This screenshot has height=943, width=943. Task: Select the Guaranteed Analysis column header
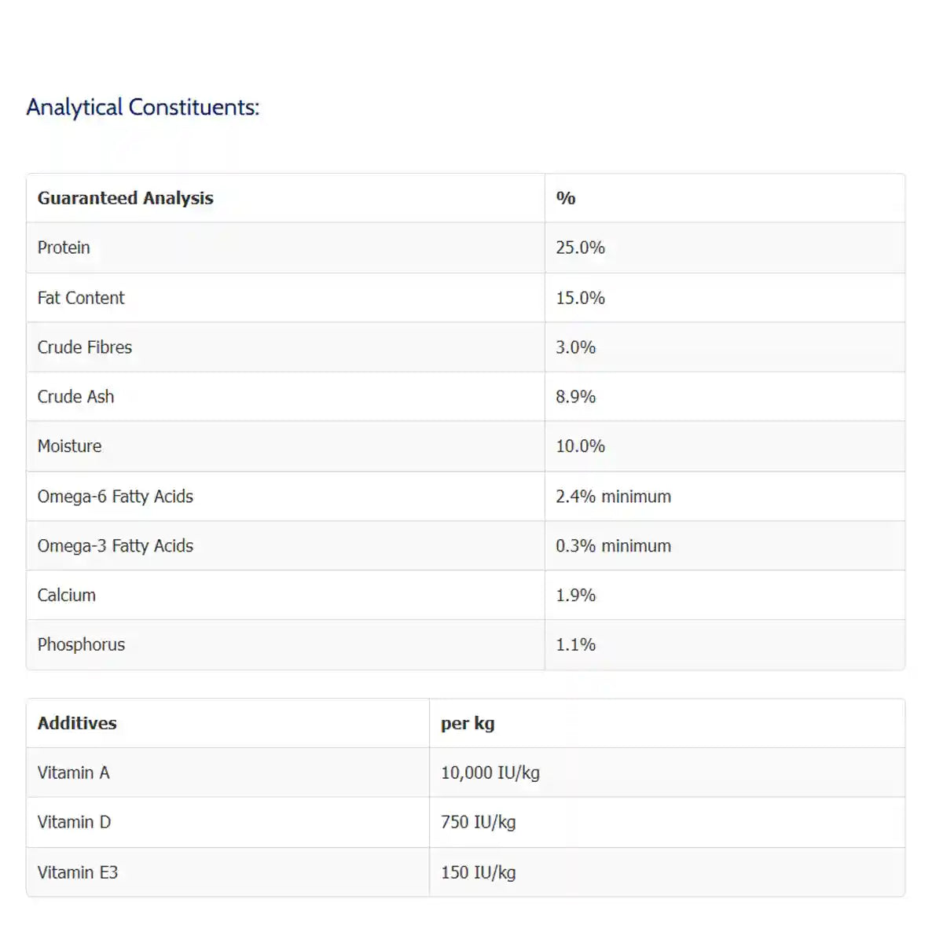pyautogui.click(x=125, y=198)
